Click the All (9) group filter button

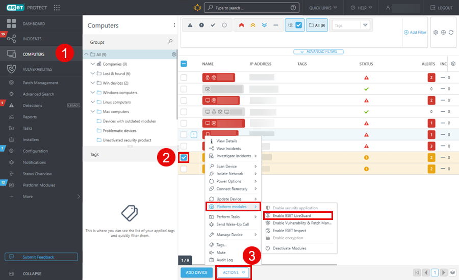point(317,25)
